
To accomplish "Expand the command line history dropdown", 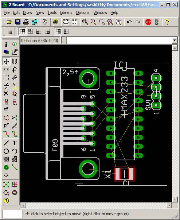I will click(175, 40).
